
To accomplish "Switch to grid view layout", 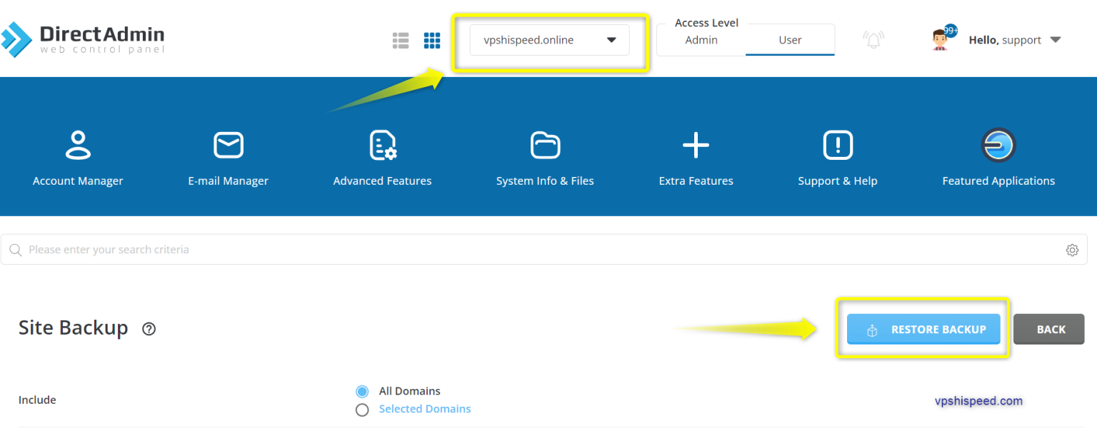I will pos(432,40).
